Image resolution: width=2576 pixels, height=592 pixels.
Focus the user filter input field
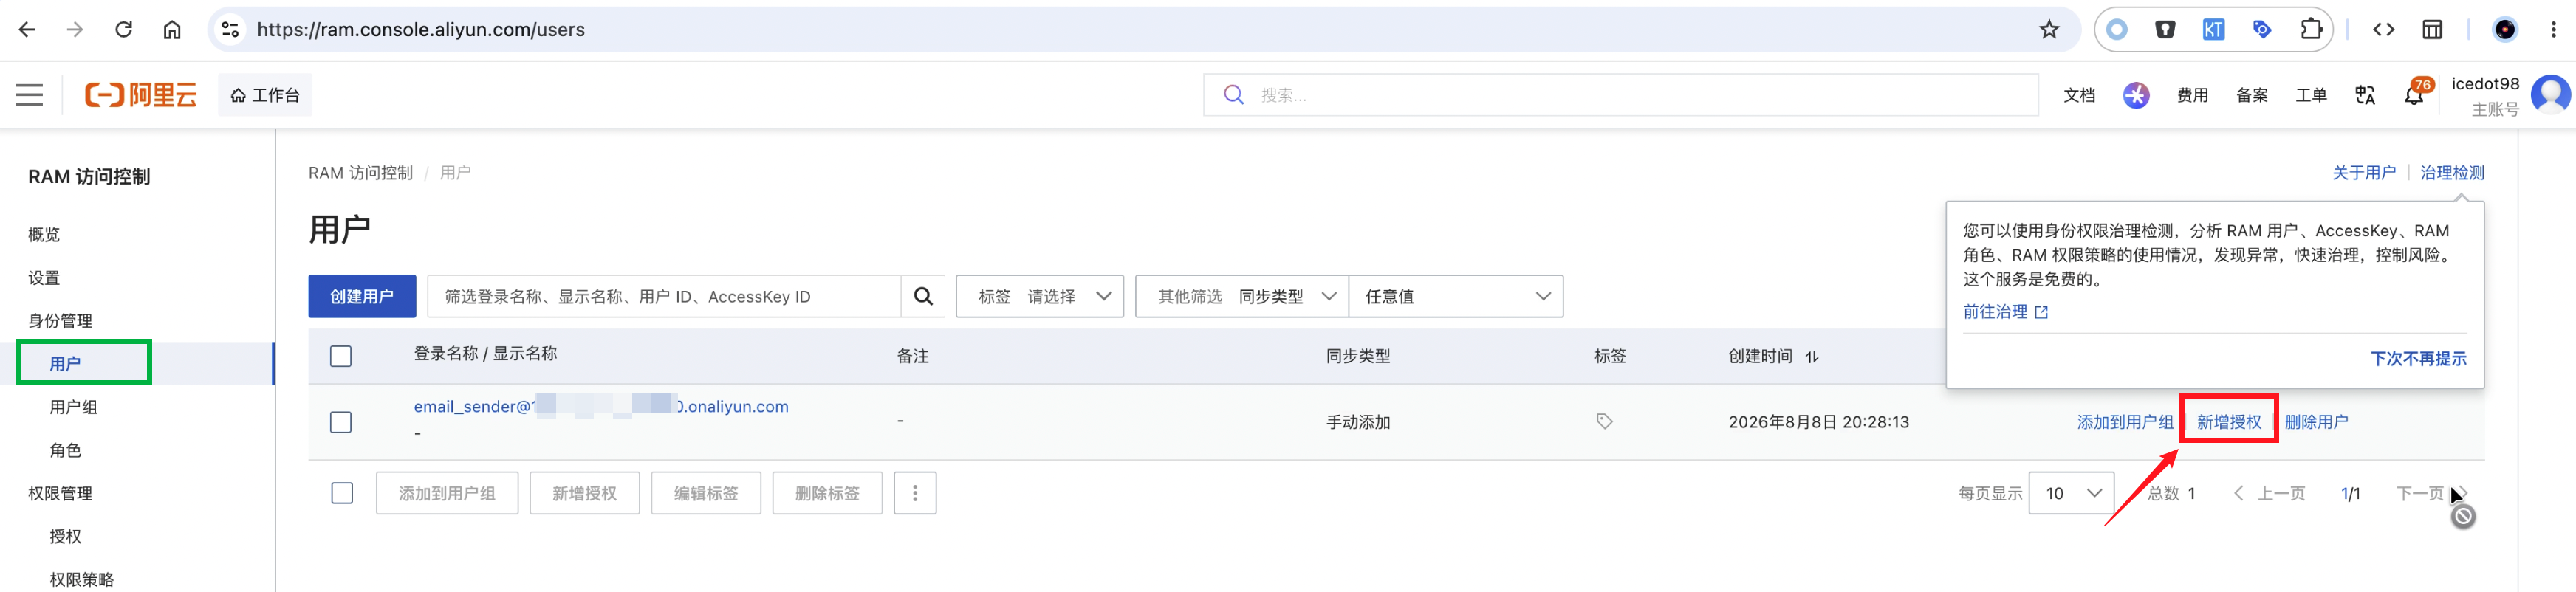coord(664,296)
